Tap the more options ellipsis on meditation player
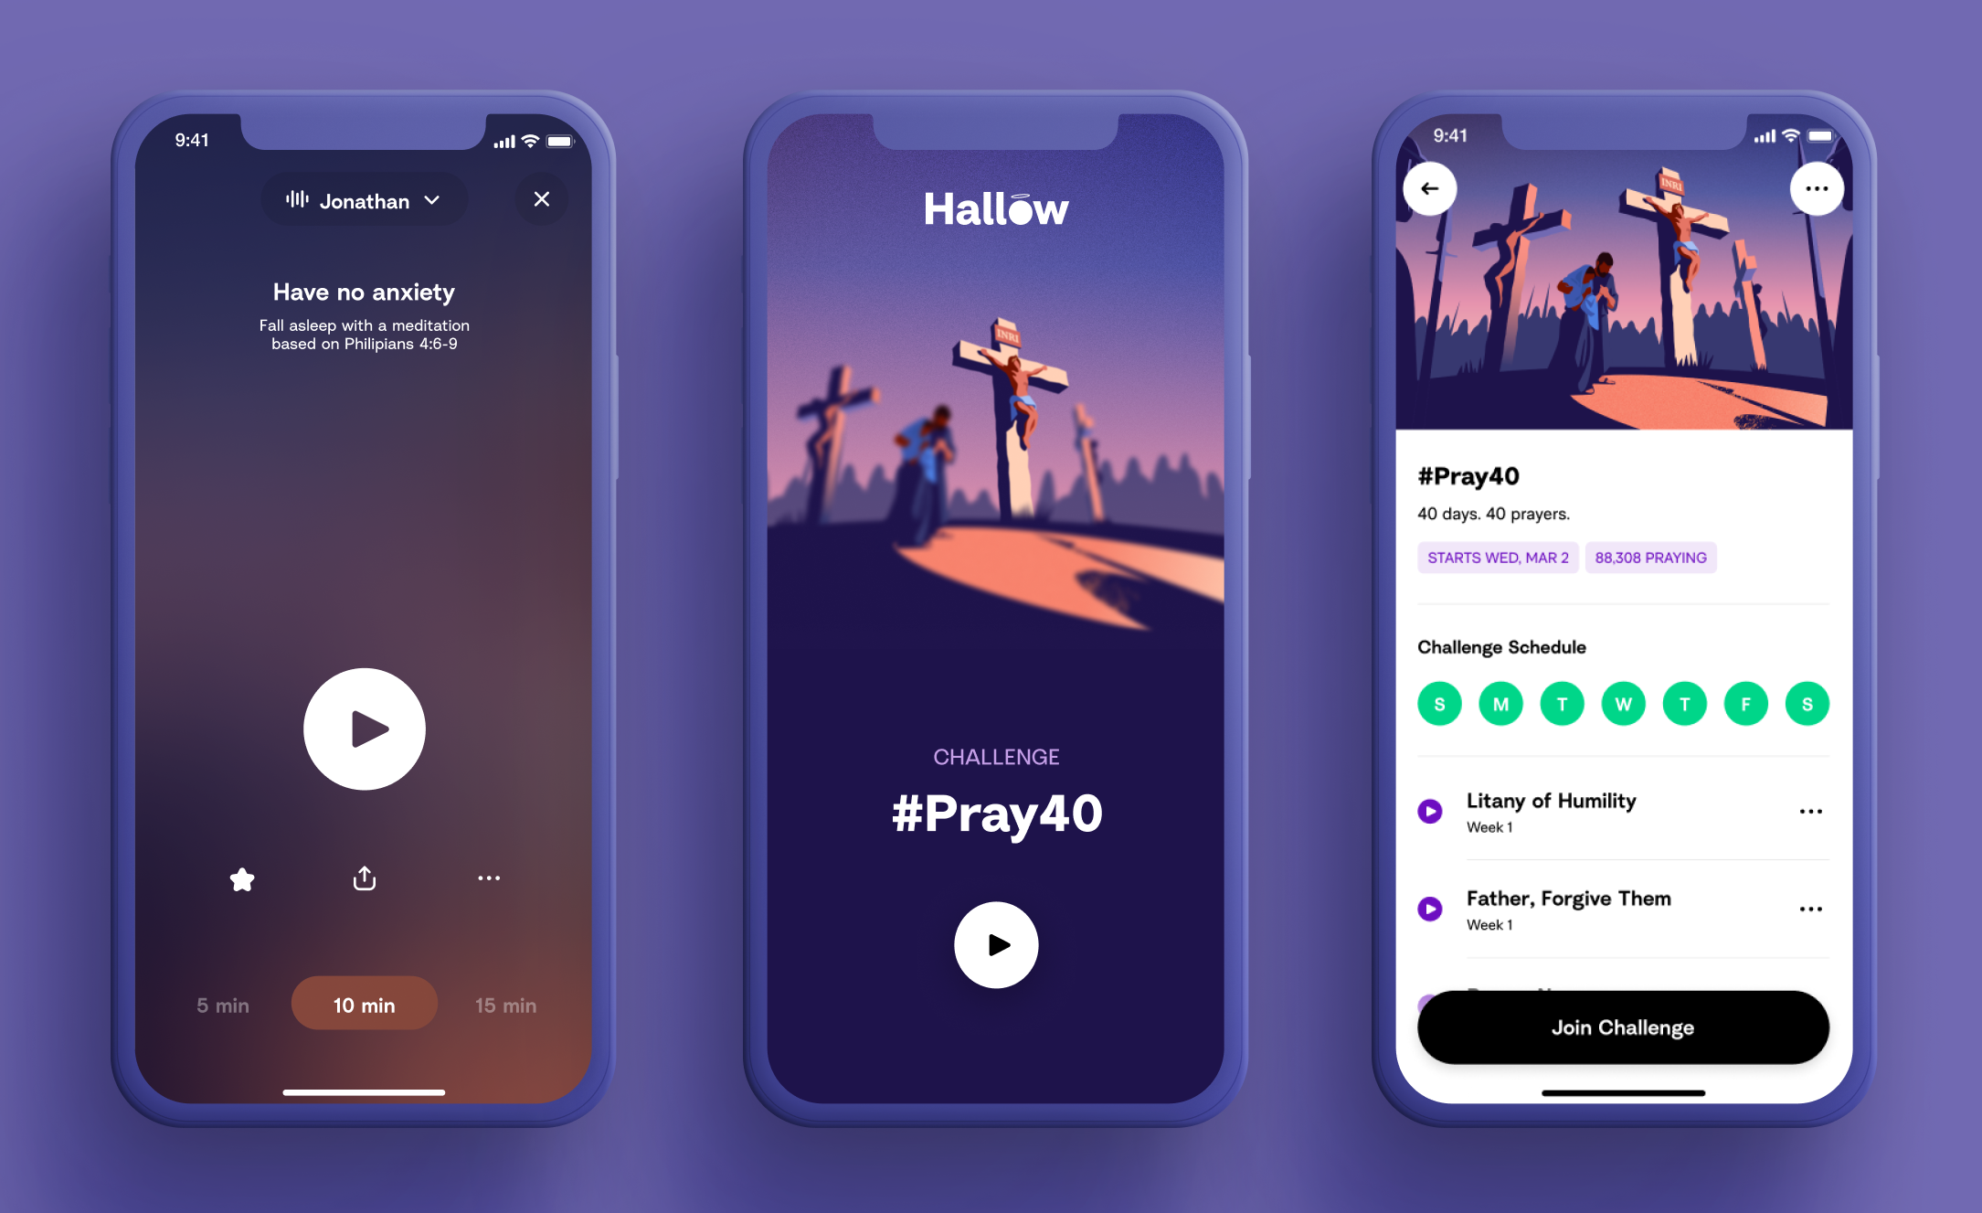This screenshot has height=1213, width=1982. [x=487, y=878]
